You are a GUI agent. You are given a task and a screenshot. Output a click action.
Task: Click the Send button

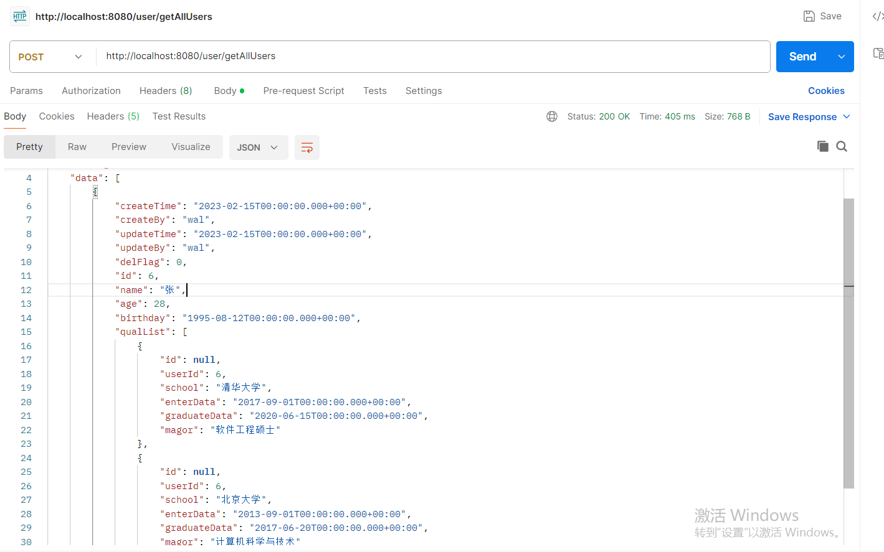tap(802, 57)
